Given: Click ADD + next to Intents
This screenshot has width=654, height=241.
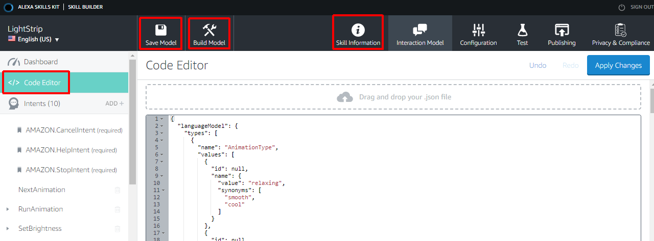Looking at the screenshot, I should [114, 103].
